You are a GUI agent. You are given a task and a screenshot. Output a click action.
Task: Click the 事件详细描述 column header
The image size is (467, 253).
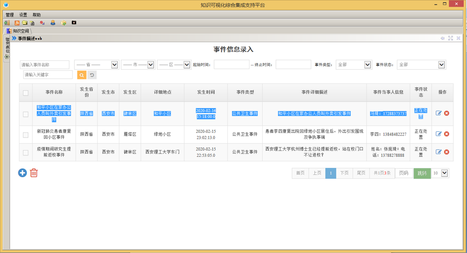tap(314, 92)
